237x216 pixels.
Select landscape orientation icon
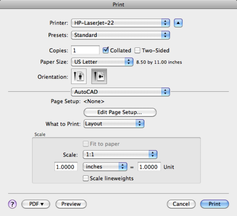[x=99, y=77]
